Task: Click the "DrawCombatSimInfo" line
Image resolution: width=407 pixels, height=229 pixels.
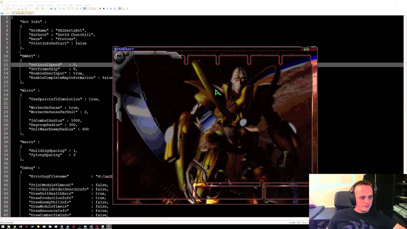Action: coord(69,215)
